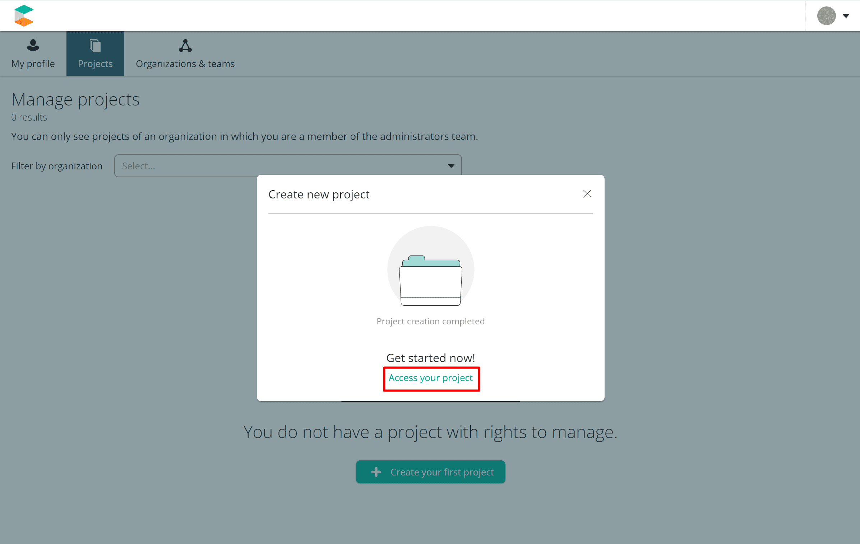Click the app logo in header
This screenshot has height=544, width=860.
tap(24, 16)
